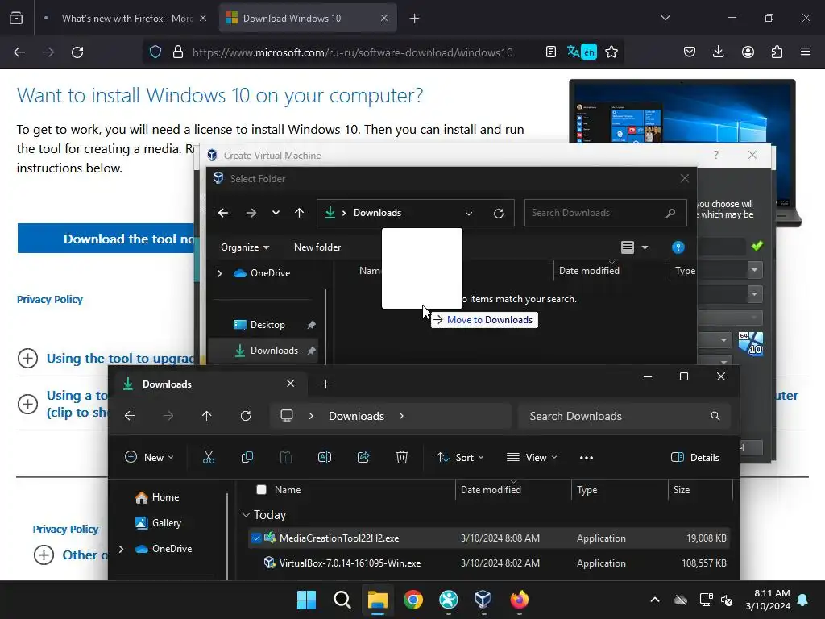The width and height of the screenshot is (825, 619).
Task: Show hidden icons in system tray
Action: pyautogui.click(x=655, y=600)
